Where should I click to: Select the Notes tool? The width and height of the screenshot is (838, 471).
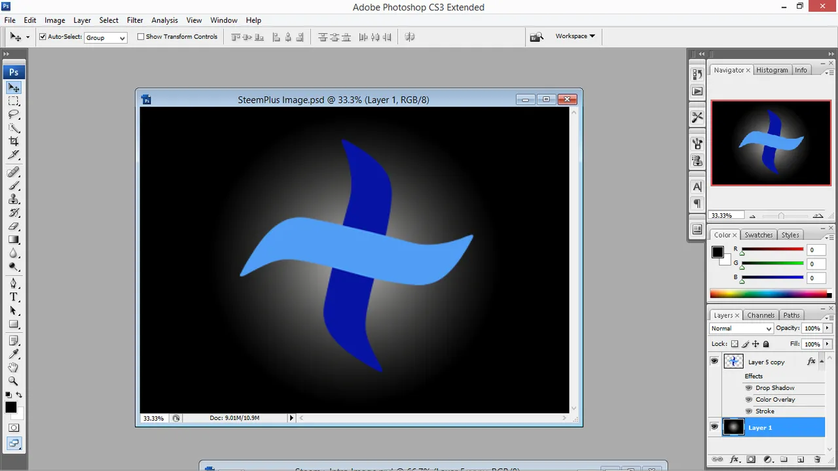tap(14, 341)
